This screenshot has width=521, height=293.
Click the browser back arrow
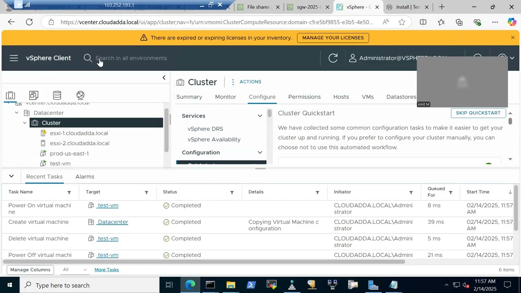(11, 22)
